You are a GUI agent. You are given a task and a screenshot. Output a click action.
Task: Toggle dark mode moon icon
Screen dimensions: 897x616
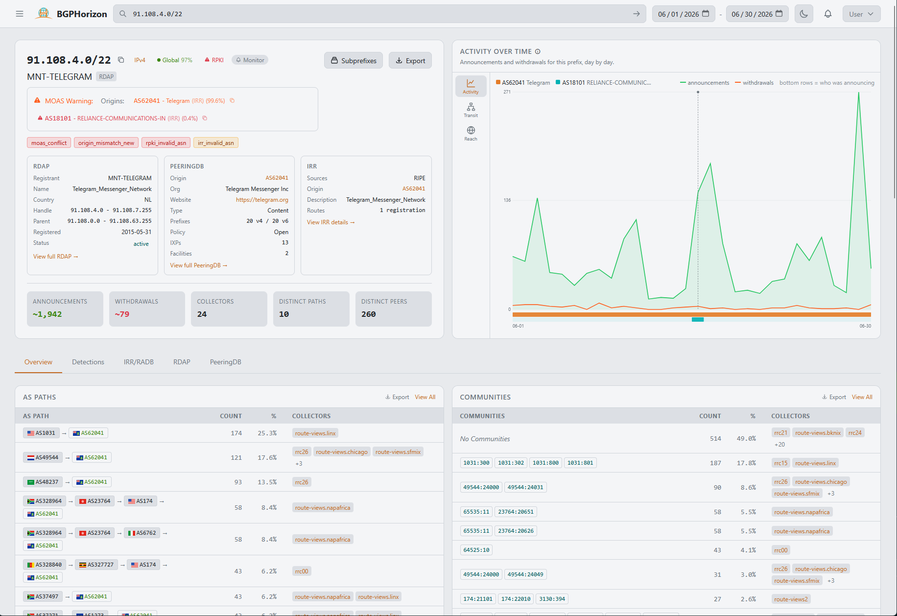click(x=803, y=14)
